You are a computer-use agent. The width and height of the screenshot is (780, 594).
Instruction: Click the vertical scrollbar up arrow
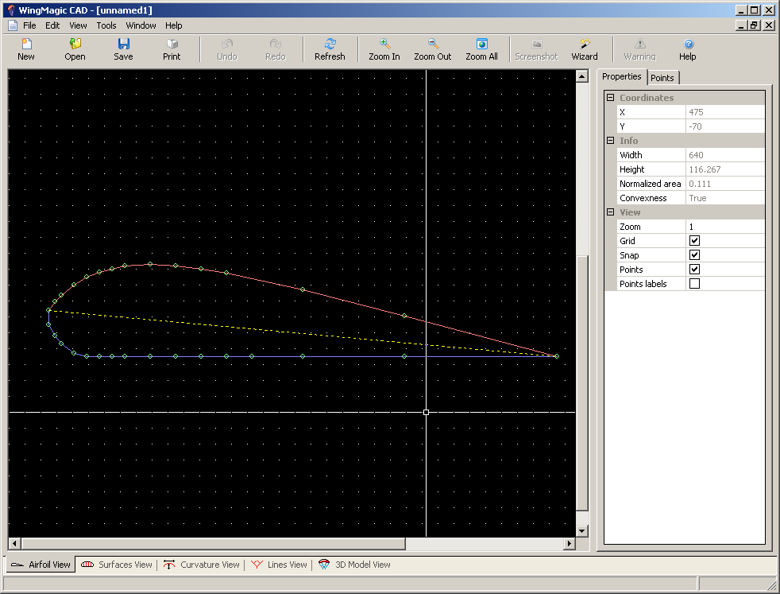tap(582, 76)
